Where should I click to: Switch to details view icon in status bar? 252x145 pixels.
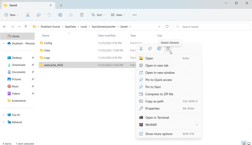244,143
